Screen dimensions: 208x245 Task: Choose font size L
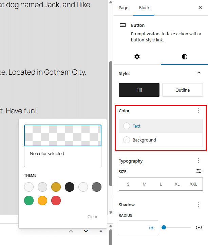coord(161,184)
